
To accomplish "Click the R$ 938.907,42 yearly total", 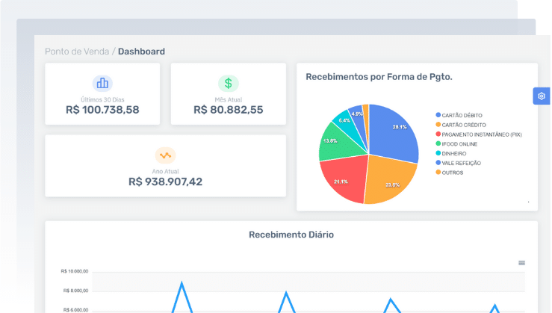I will (165, 182).
